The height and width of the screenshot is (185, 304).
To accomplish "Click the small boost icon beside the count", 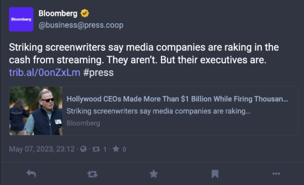I will tap(96, 149).
